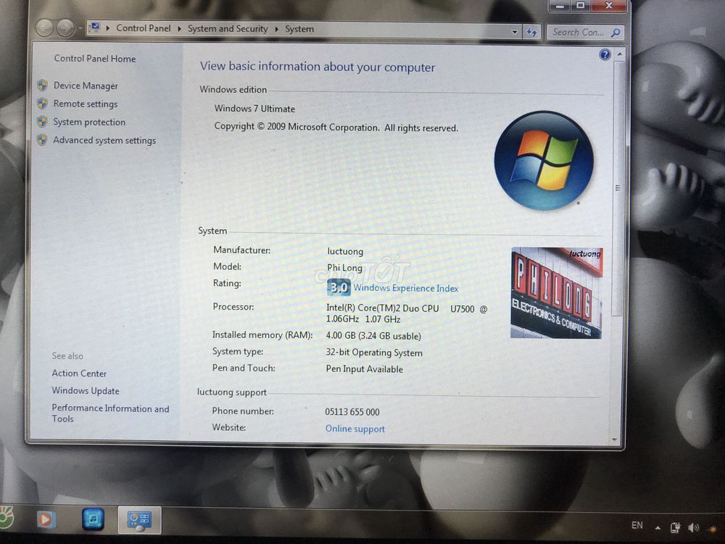725x544 pixels.
Task: Expand the arrow right of System and Security
Action: pos(276,29)
